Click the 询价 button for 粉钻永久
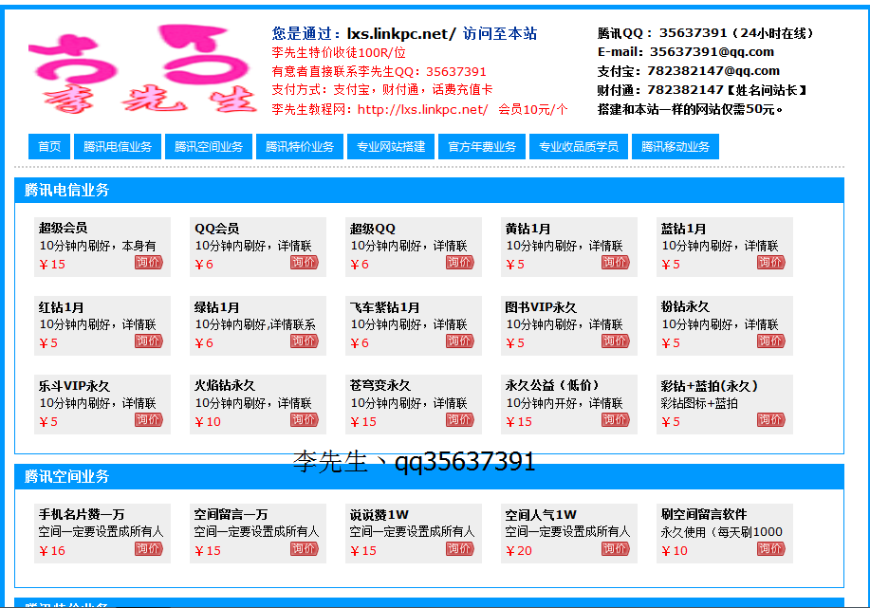The image size is (870, 608). [770, 341]
